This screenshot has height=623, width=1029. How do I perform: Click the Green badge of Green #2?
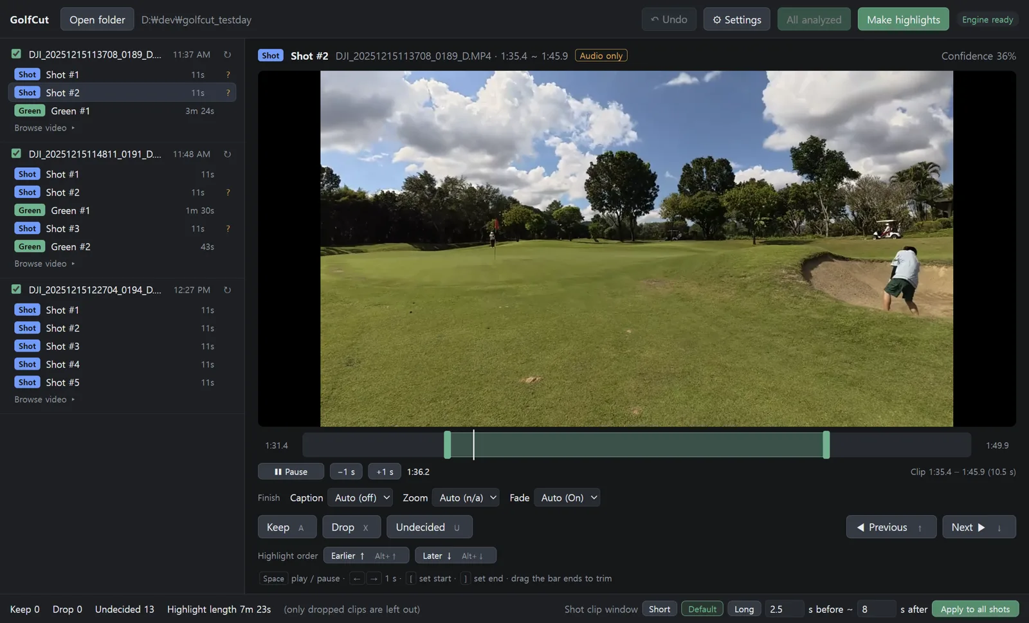click(x=30, y=247)
